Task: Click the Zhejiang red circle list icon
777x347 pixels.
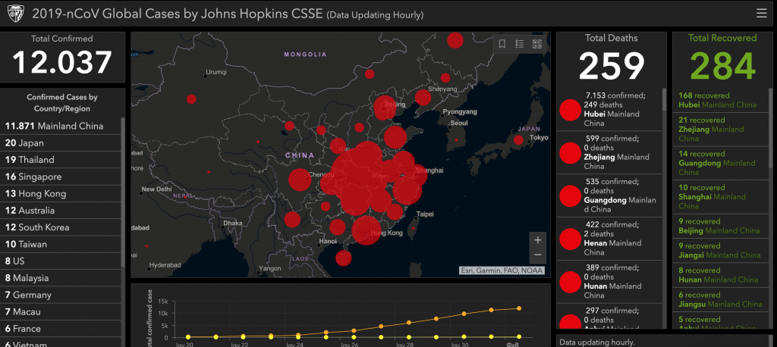Action: (569, 153)
